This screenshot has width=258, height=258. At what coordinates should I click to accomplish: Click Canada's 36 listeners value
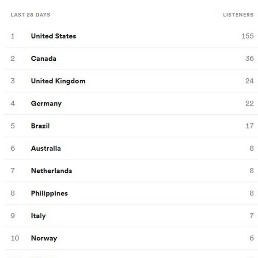pyautogui.click(x=250, y=59)
